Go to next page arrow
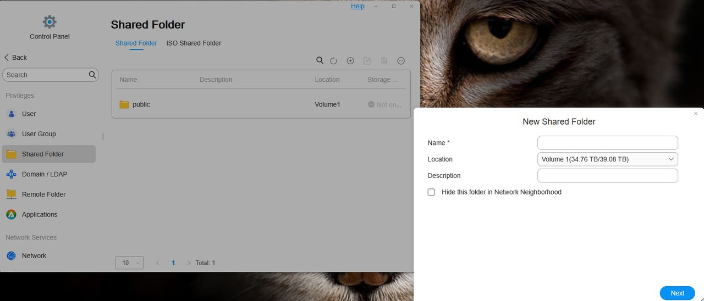The height and width of the screenshot is (301, 704). (x=189, y=263)
